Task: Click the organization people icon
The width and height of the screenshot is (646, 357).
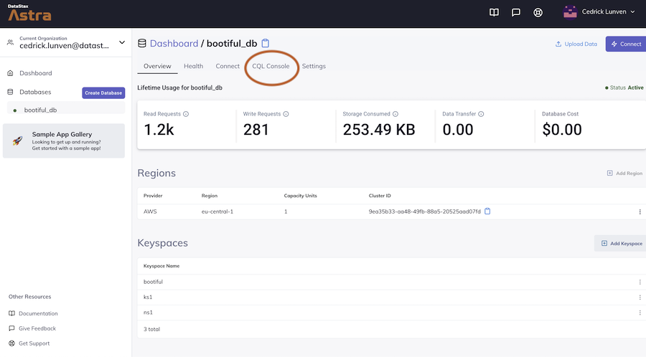Action: point(10,42)
